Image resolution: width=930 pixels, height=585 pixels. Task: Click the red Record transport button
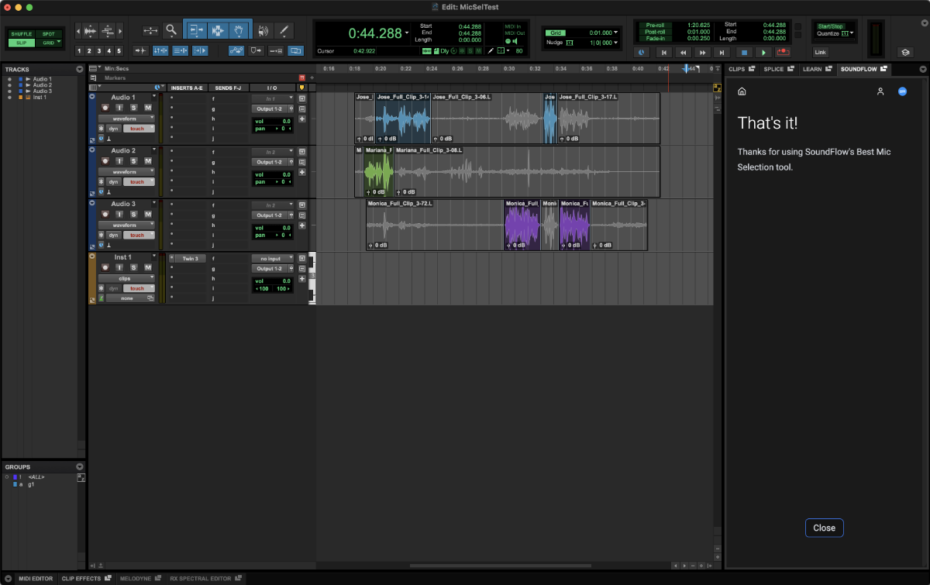click(x=783, y=52)
